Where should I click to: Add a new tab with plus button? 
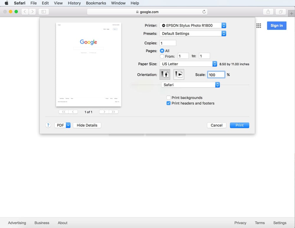[x=291, y=14]
